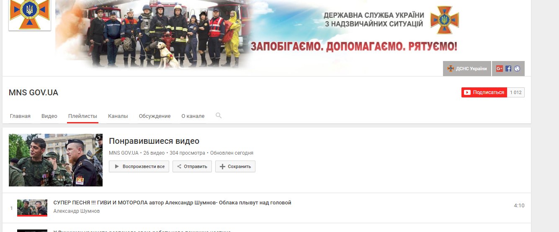Switch to the Главная tab
The image size is (559, 232).
click(20, 116)
